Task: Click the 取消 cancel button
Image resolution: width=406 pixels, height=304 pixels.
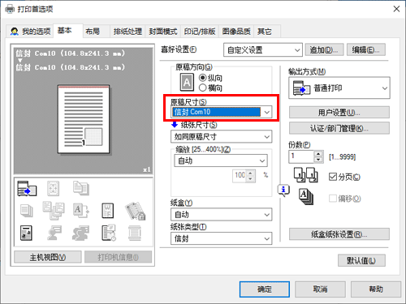Action: pos(320,289)
